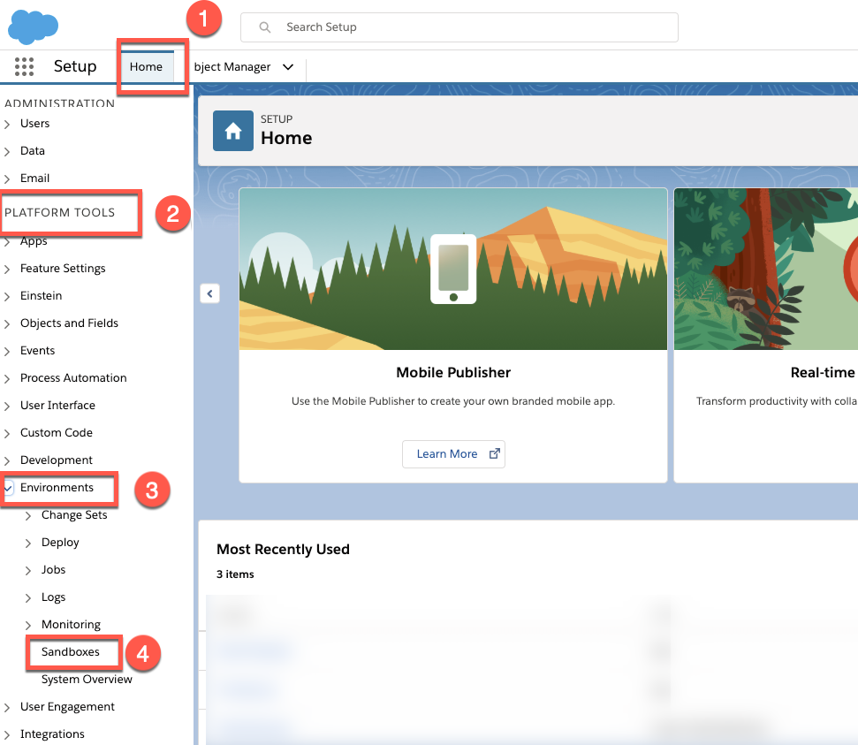Open Sandboxes under Environments
The width and height of the screenshot is (858, 745).
coord(71,651)
